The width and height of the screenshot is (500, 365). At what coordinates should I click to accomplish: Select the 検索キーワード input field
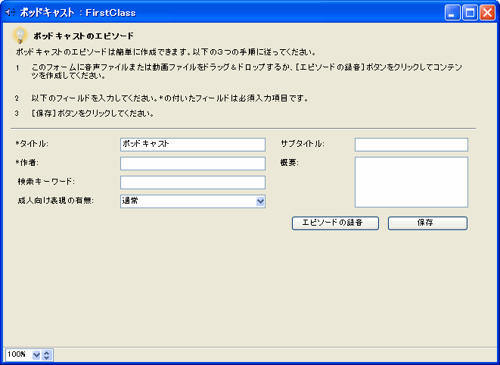(x=192, y=182)
